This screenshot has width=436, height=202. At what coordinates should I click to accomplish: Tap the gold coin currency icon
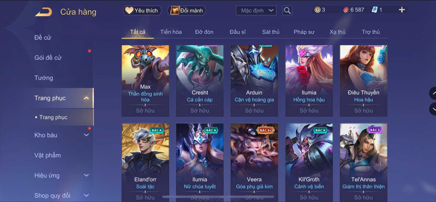[x=317, y=10]
